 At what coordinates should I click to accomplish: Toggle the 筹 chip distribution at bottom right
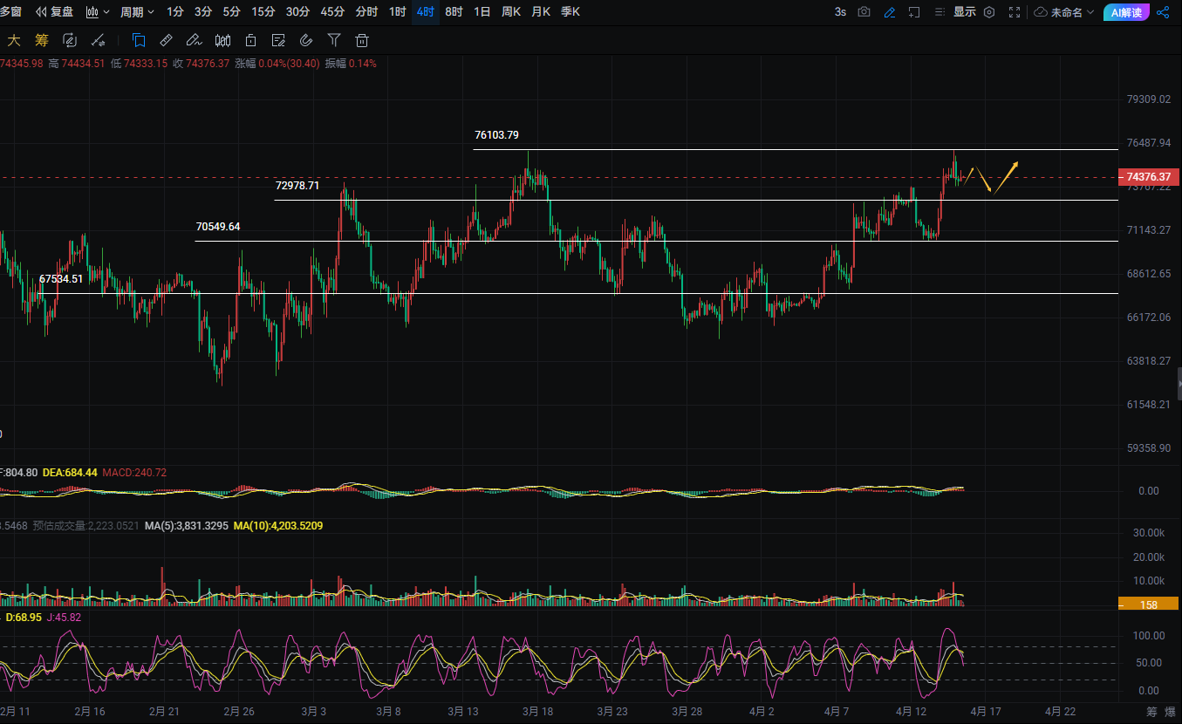click(1151, 712)
